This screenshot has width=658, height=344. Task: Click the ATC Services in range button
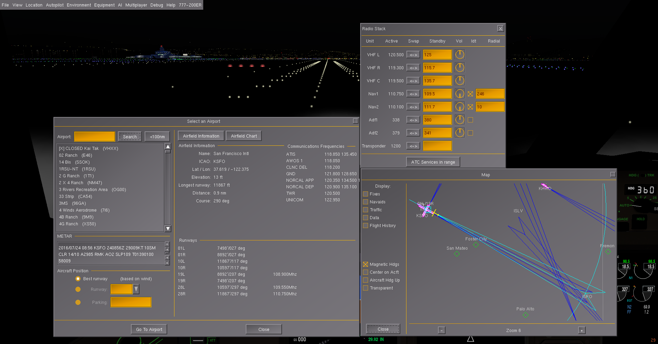click(433, 162)
